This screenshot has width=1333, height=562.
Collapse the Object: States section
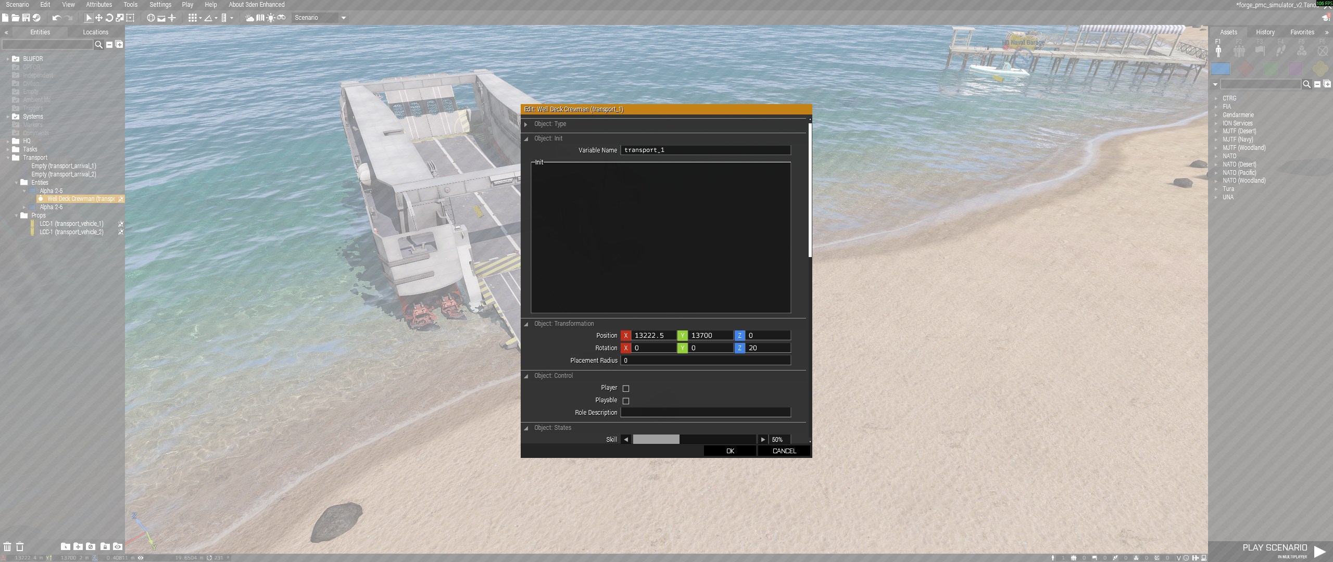pos(526,428)
